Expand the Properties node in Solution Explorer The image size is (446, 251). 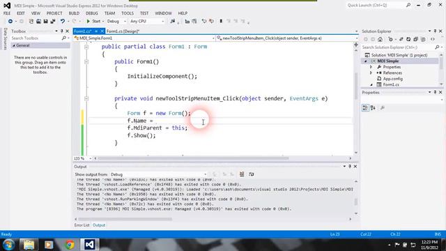pyautogui.click(x=371, y=67)
